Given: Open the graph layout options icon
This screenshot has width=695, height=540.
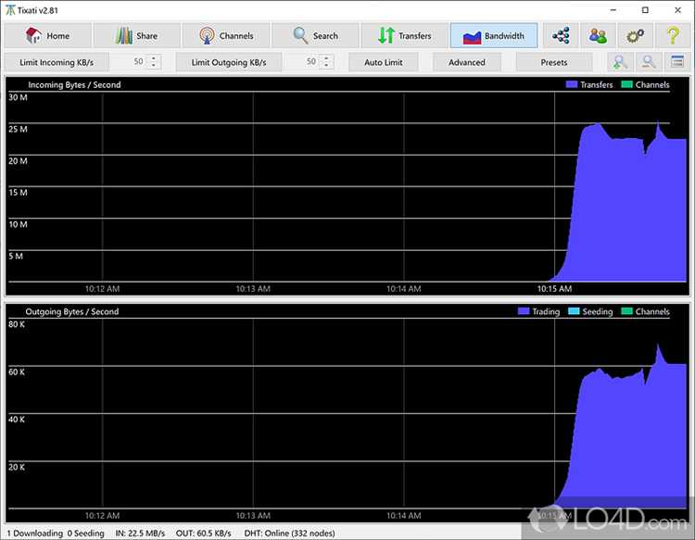Looking at the screenshot, I should pyautogui.click(x=677, y=62).
